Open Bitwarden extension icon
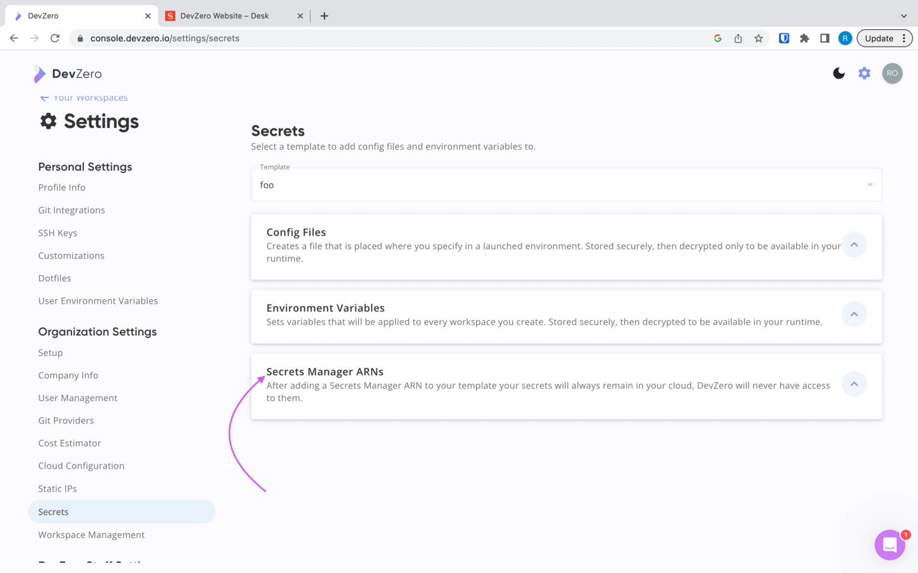918x573 pixels. pos(784,38)
